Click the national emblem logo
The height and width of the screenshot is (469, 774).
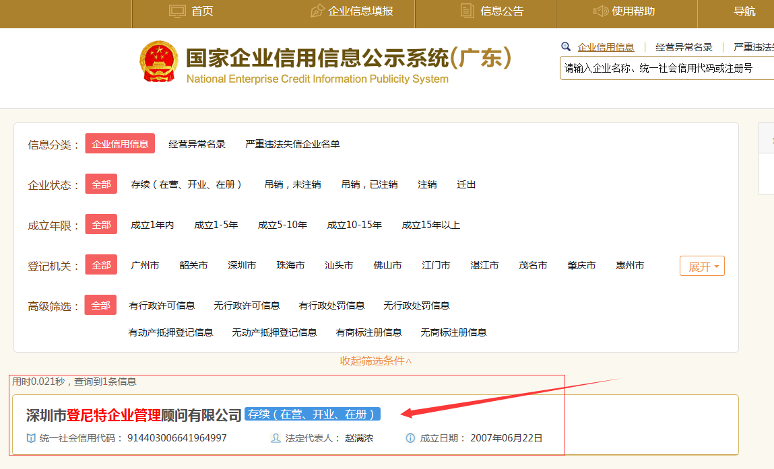click(x=159, y=62)
